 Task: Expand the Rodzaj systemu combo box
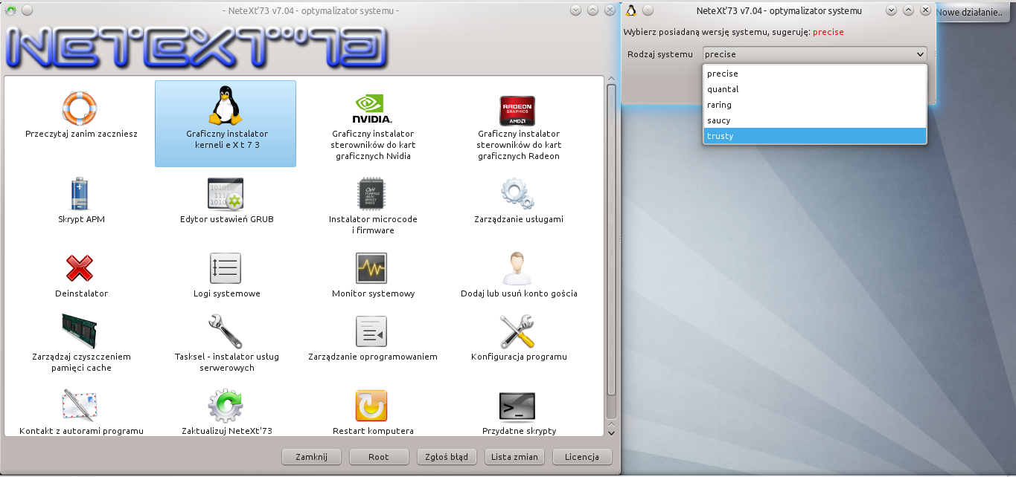pyautogui.click(x=814, y=54)
